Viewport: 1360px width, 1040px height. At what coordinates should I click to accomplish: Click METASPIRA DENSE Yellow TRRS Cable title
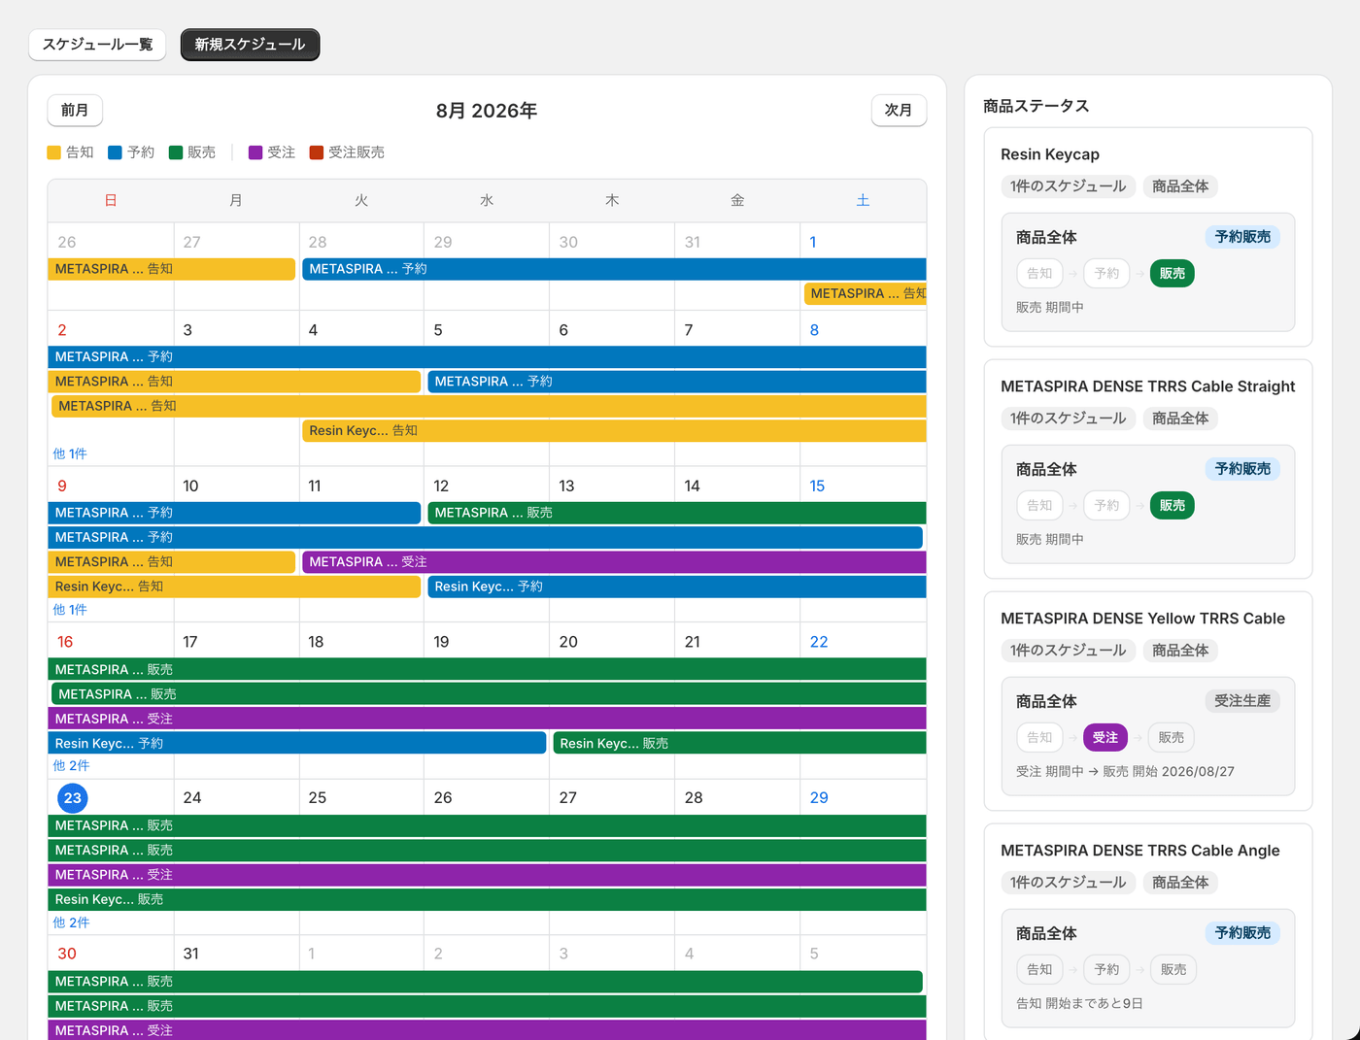(x=1142, y=619)
